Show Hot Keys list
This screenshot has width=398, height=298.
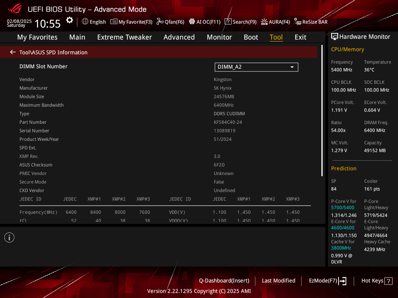[x=377, y=281]
